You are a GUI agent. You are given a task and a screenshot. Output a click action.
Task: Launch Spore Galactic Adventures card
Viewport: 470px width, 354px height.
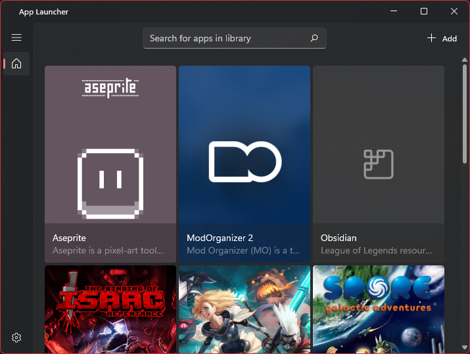[x=379, y=309]
